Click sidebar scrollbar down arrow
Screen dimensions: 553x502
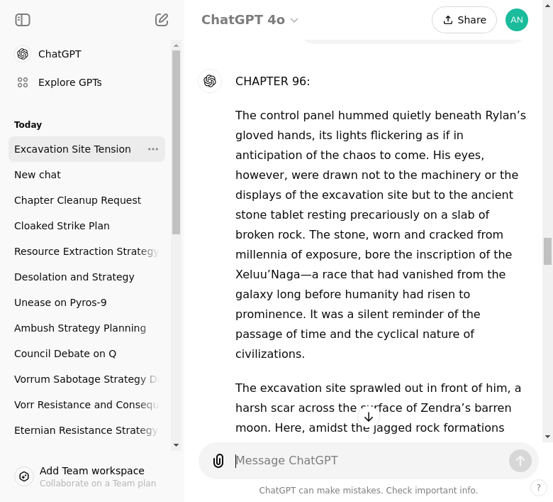[x=177, y=445]
